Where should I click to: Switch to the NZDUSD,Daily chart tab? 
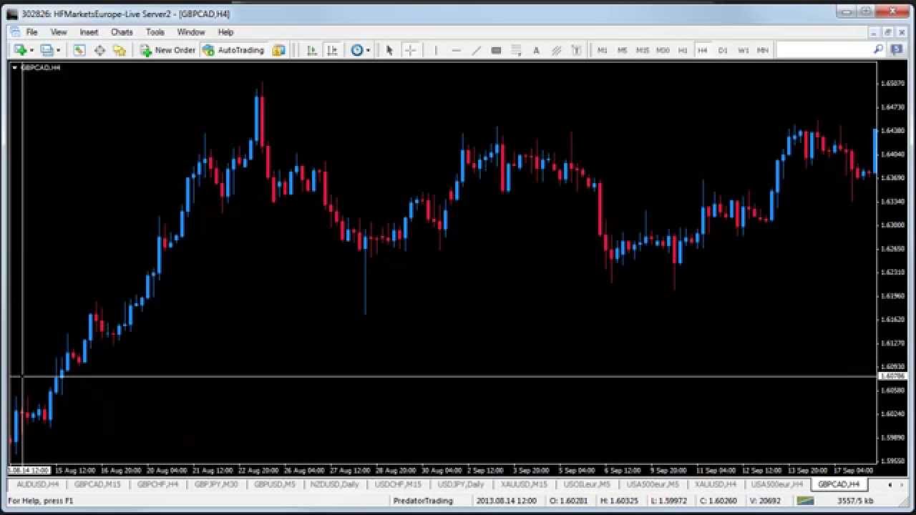[335, 484]
